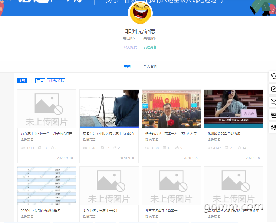Click the +快速发帖 button
Image resolution: width=276 pixels, height=223 pixels.
[56, 81]
